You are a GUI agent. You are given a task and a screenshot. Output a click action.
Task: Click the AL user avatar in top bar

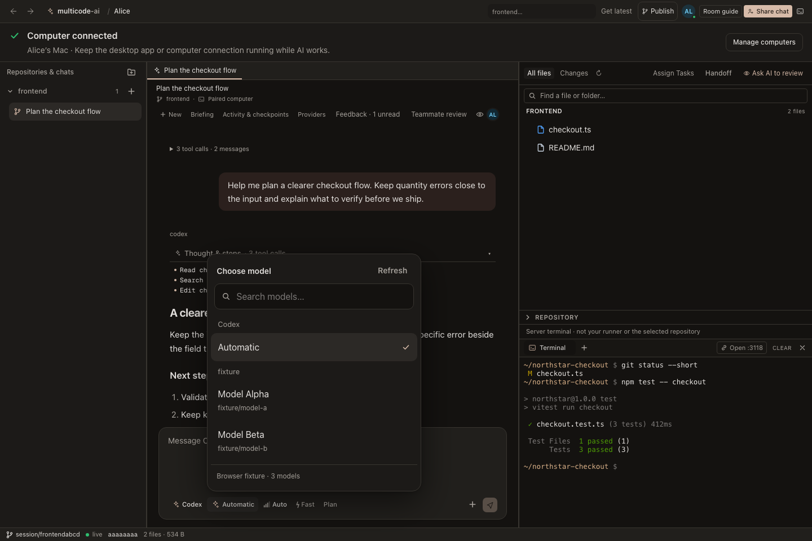coord(689,11)
